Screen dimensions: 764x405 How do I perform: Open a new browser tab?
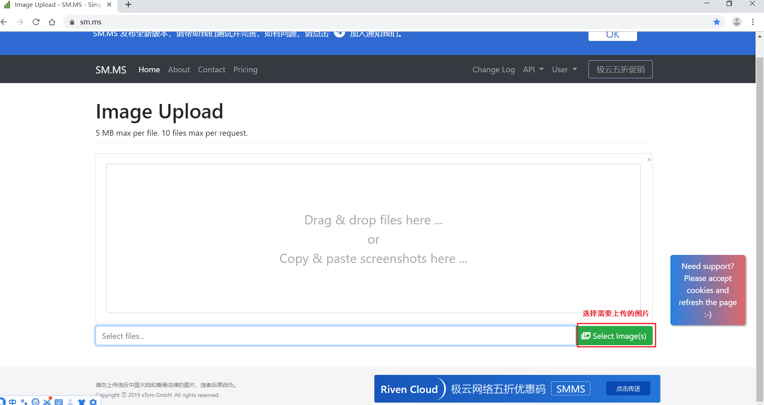(x=128, y=4)
